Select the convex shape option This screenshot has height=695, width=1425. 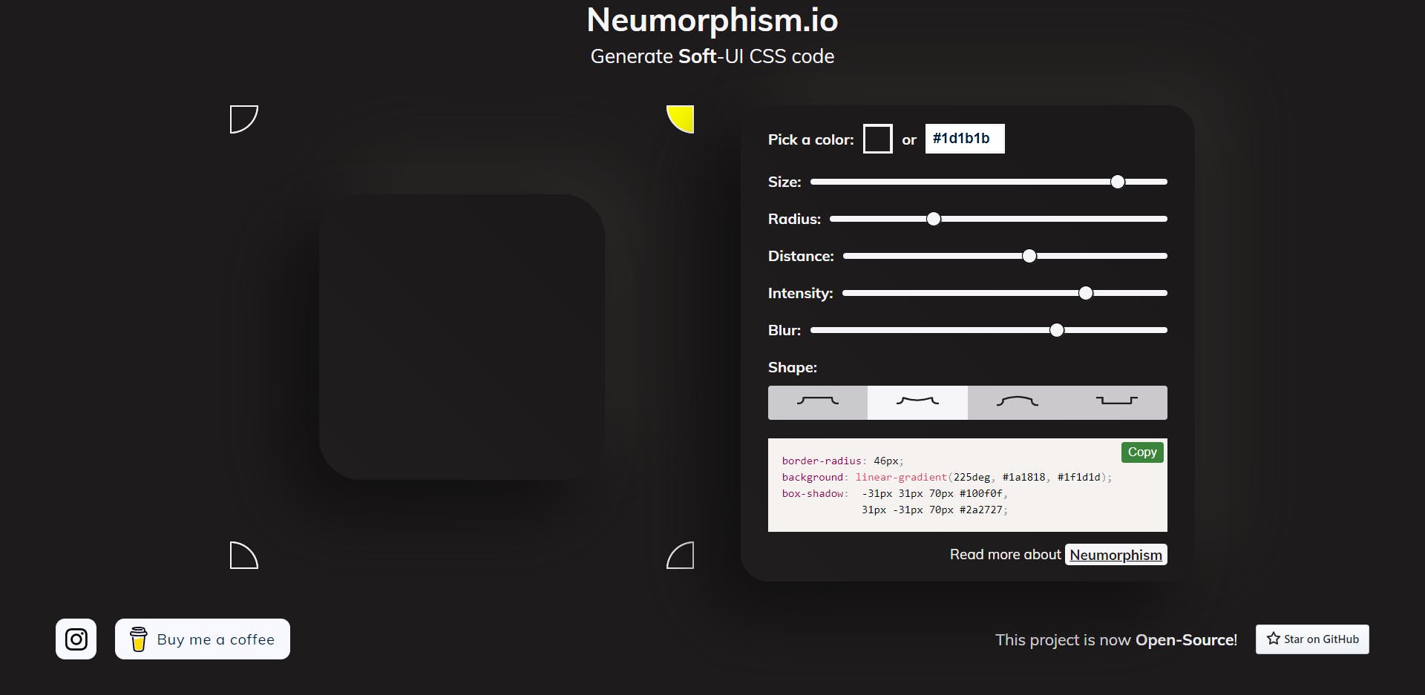[1018, 403]
